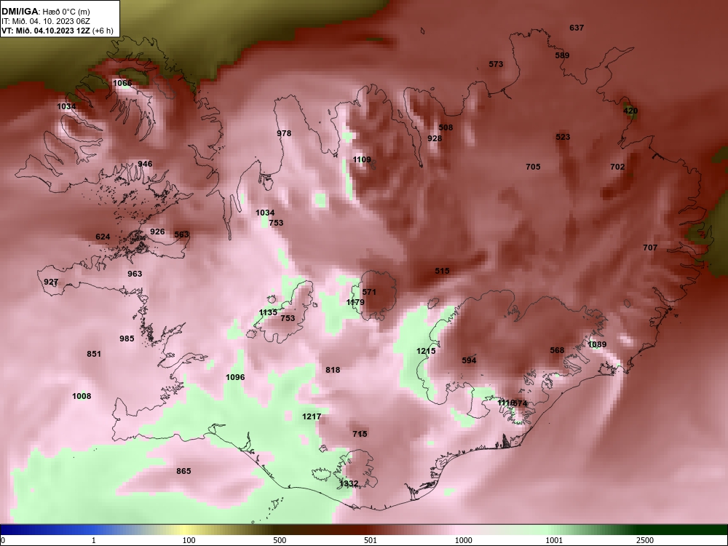This screenshot has height=546, width=728.
Task: Click the 589 value on the map
Action: [x=562, y=55]
